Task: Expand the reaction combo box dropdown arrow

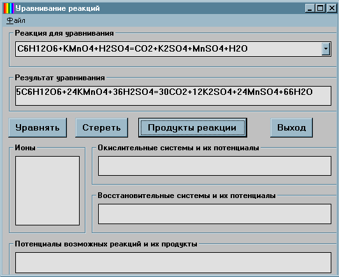Action: [326, 49]
